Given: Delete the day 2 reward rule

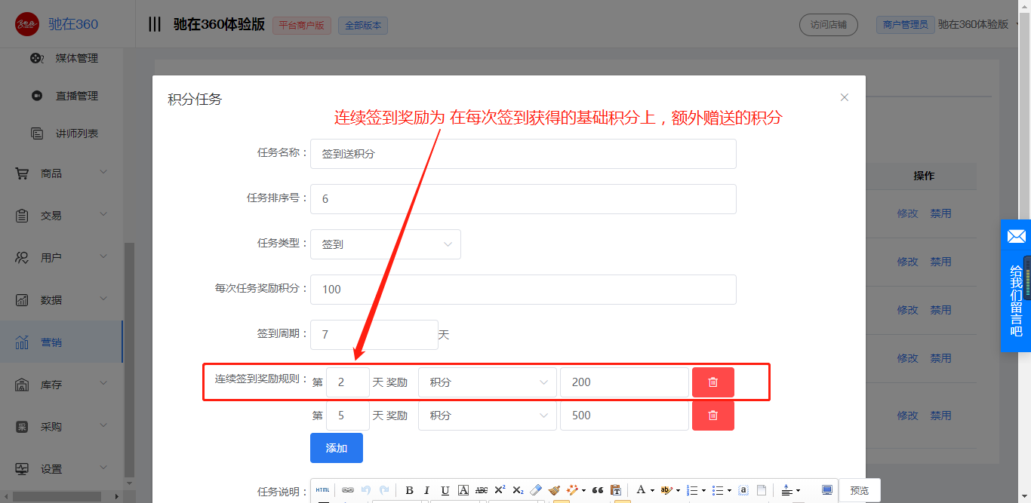Looking at the screenshot, I should [713, 382].
